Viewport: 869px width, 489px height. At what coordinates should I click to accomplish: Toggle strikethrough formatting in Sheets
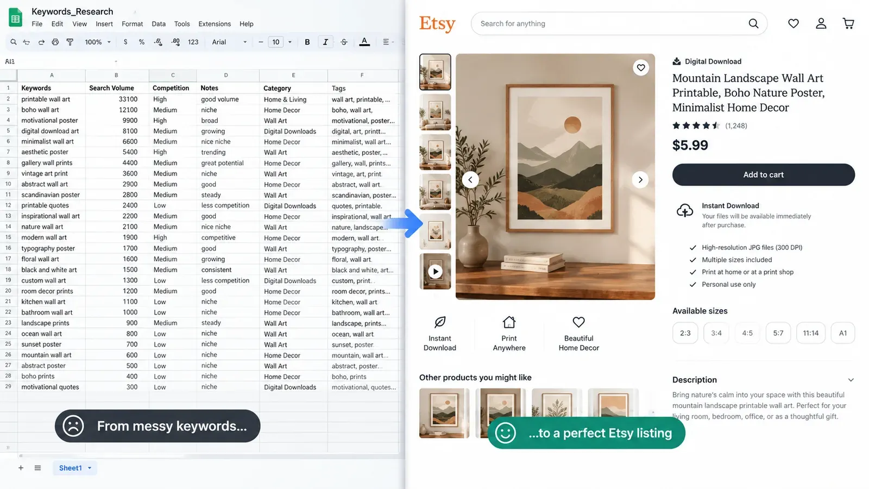click(x=344, y=42)
